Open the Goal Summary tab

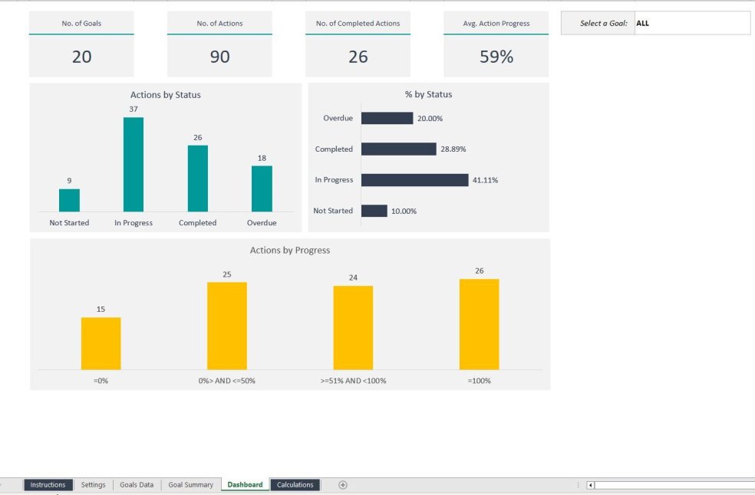click(190, 484)
